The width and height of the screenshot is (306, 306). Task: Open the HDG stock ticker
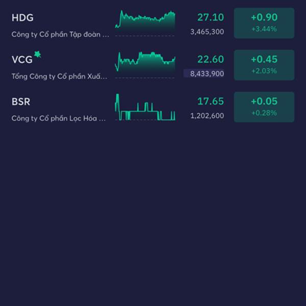(22, 17)
